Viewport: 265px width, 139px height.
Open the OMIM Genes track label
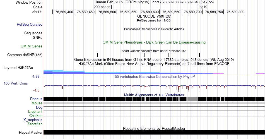pyautogui.click(x=32, y=46)
